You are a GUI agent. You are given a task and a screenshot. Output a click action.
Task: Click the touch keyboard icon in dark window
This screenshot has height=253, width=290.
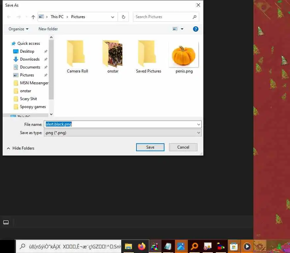point(6,222)
